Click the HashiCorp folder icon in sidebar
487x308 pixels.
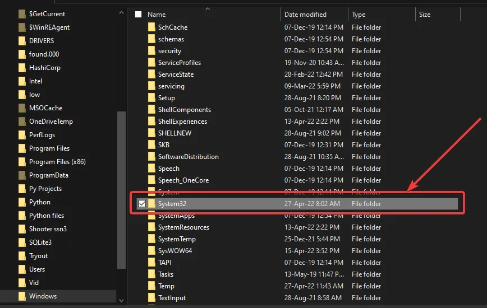[22, 68]
